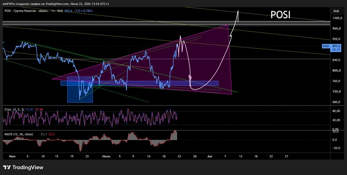Click the Июн label on time axis
Image resolution: width=347 pixels, height=175 pixels.
[x=12, y=156]
